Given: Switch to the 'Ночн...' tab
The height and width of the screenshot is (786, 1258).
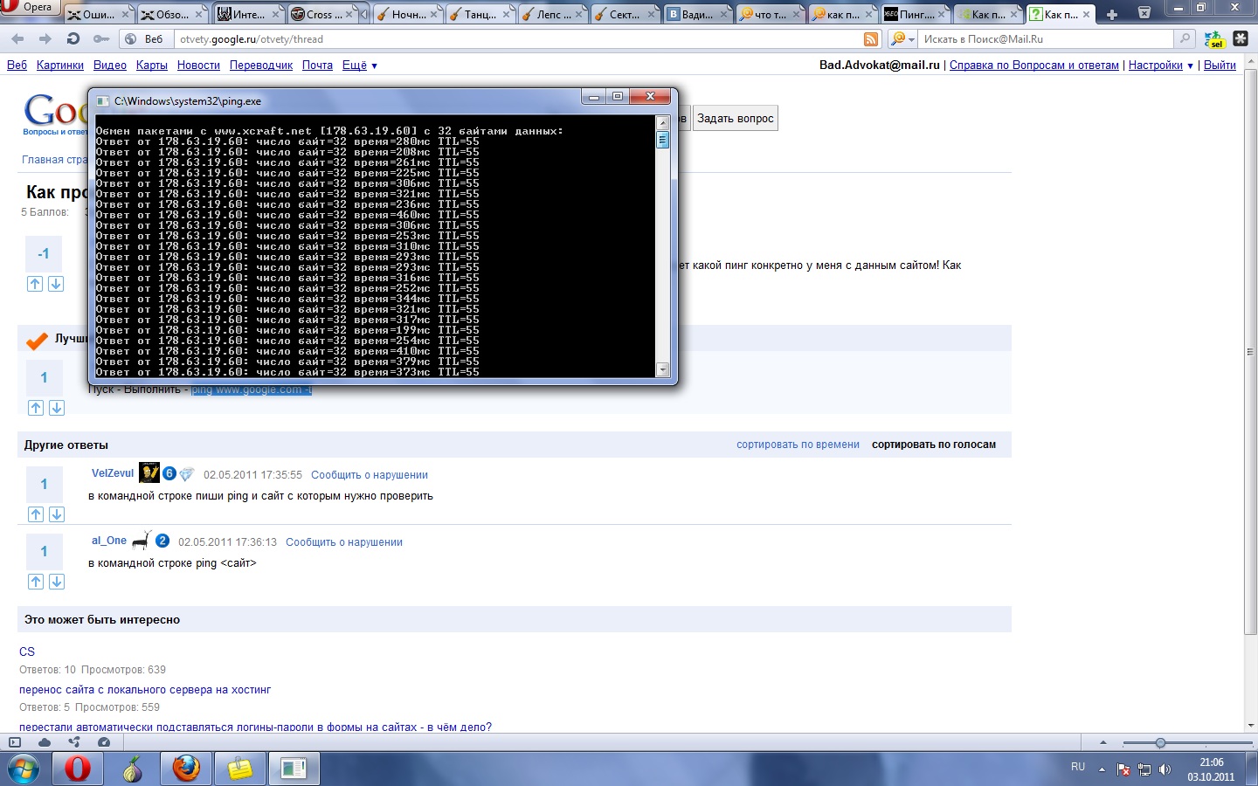Looking at the screenshot, I should (408, 14).
